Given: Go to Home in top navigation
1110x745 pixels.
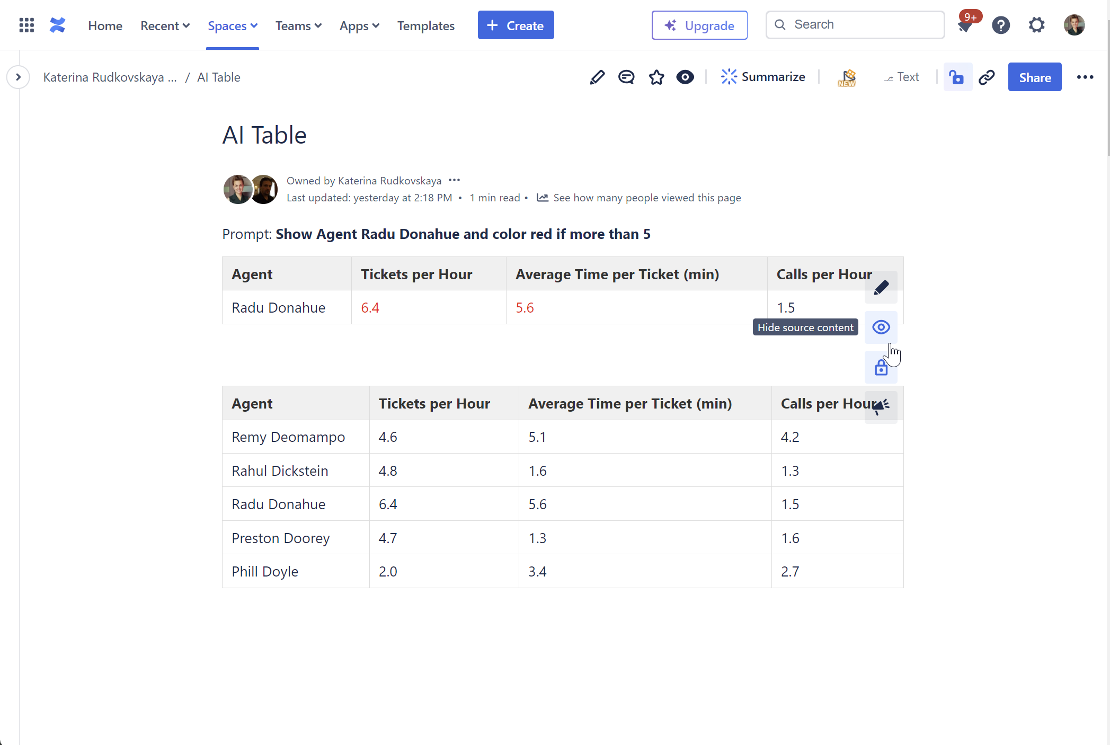Looking at the screenshot, I should coord(105,25).
